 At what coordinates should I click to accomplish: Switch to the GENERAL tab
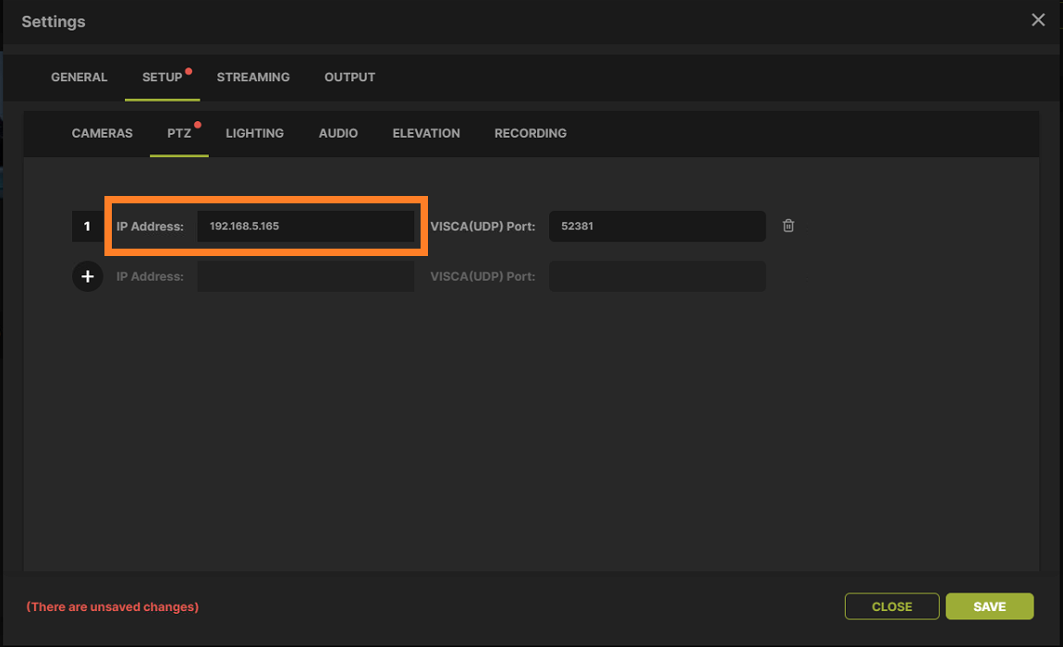coord(79,78)
